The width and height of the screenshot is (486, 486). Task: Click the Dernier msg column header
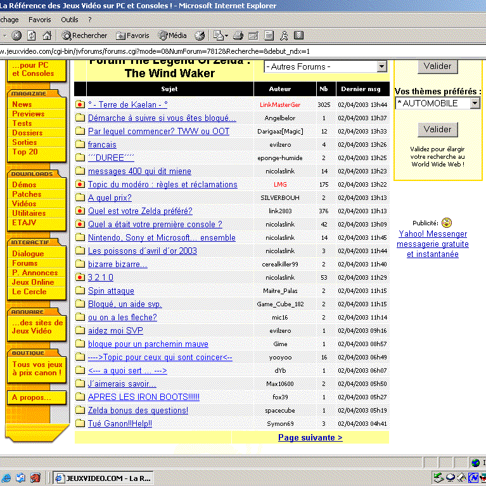[361, 89]
